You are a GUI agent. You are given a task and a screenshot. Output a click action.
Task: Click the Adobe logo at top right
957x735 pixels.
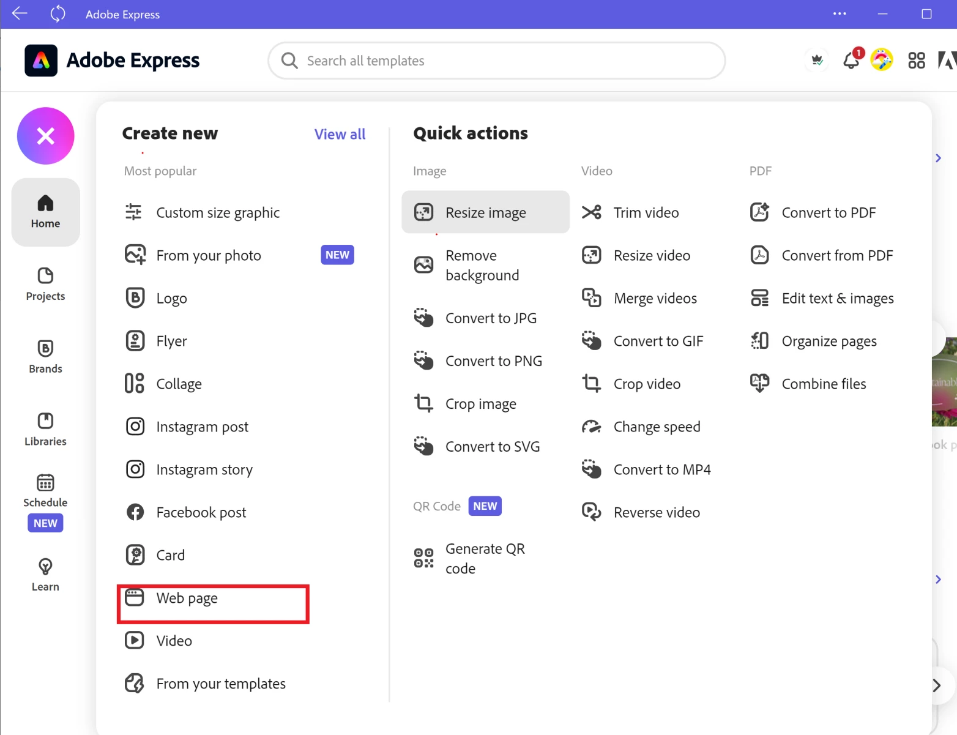(x=947, y=60)
